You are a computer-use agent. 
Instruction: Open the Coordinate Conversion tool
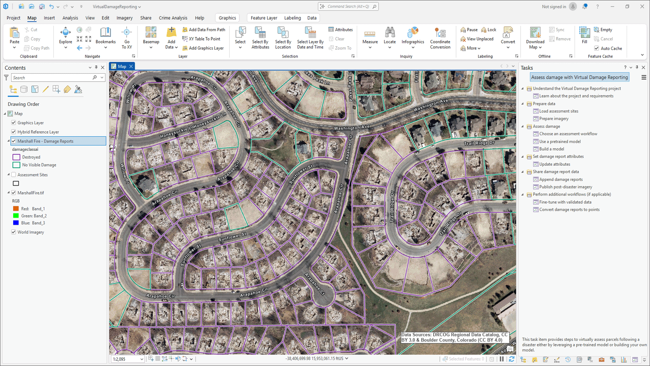440,38
